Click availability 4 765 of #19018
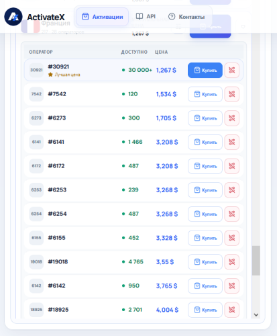Image resolution: width=277 pixels, height=336 pixels. 135,262
